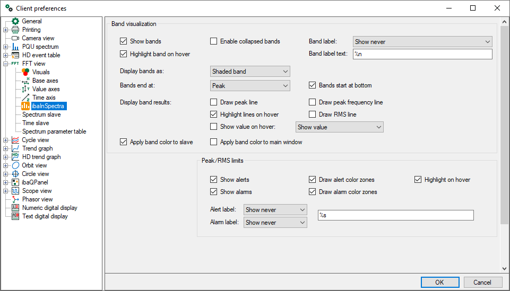Image resolution: width=510 pixels, height=291 pixels.
Task: Click the Cancel button
Action: click(482, 283)
